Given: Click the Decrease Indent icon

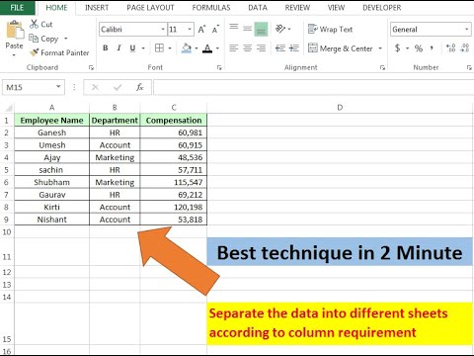Looking at the screenshot, I should (x=280, y=48).
